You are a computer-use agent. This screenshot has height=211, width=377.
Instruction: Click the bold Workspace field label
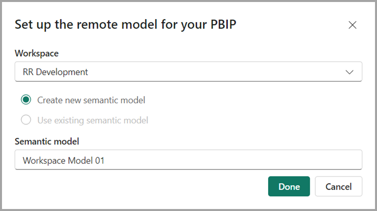(x=36, y=53)
